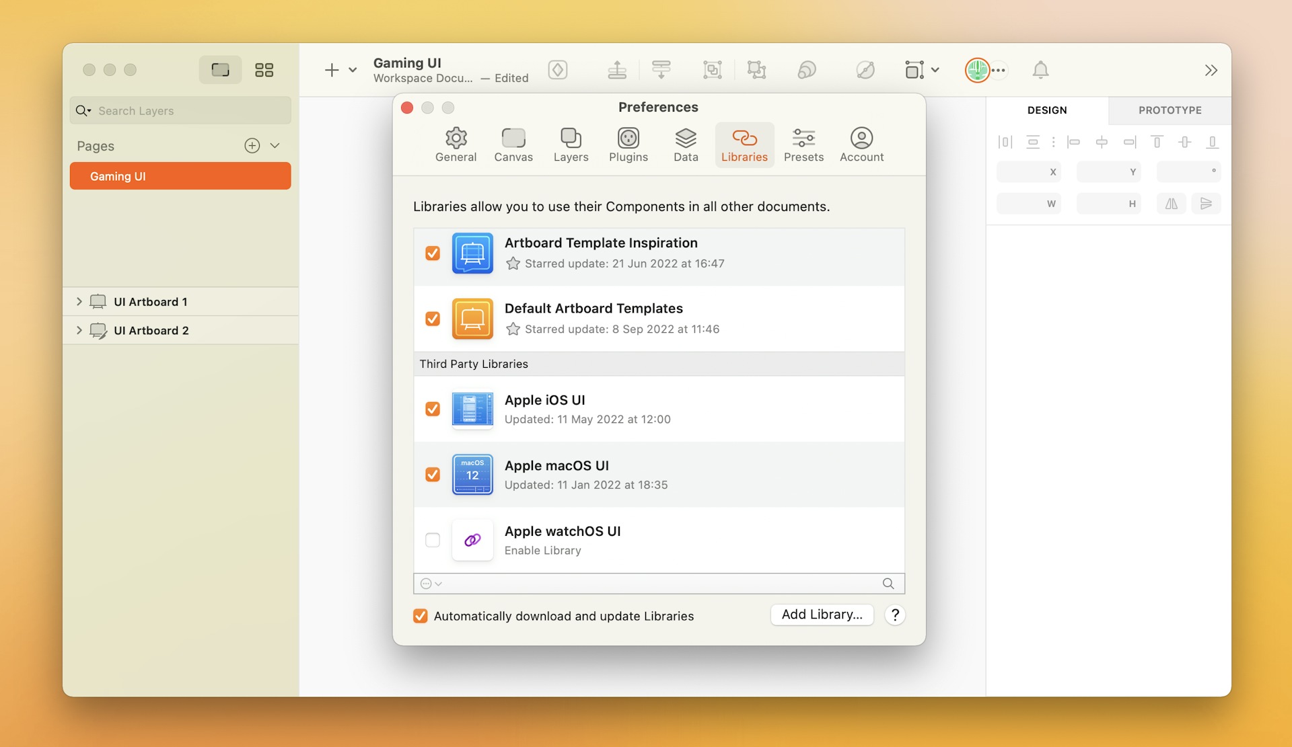
Task: Open the General preferences tab
Action: coord(456,145)
